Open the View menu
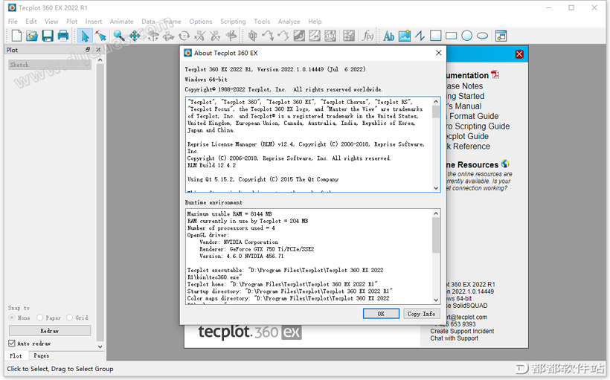This screenshot has height=380, width=610. (x=51, y=22)
